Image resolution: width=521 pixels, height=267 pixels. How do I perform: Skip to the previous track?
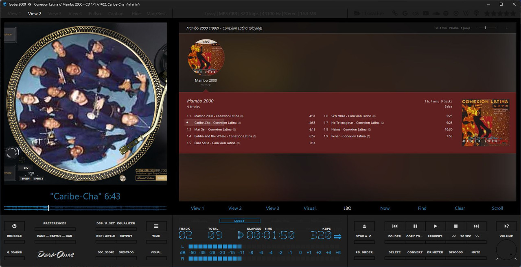395,226
